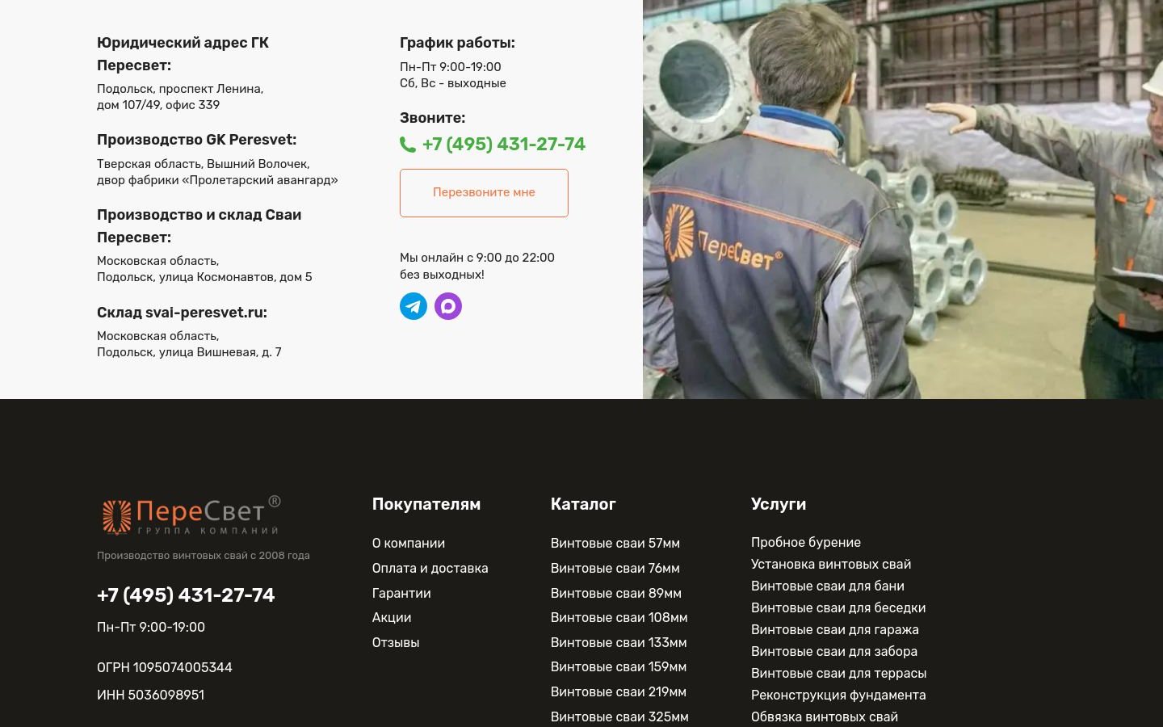Call the green +7 (495) 431-27-74 number
This screenshot has height=727, width=1163.
pos(504,145)
